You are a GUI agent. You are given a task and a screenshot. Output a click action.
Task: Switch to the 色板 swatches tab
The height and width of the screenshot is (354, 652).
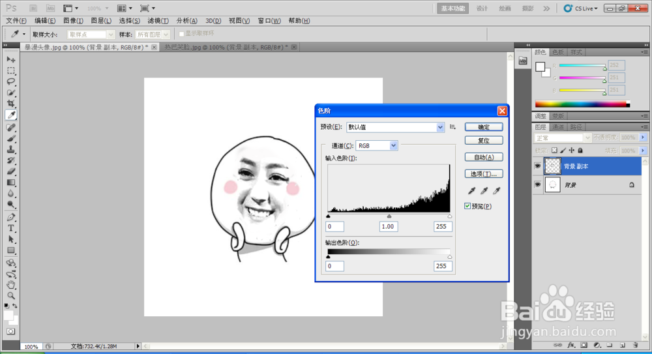[558, 52]
